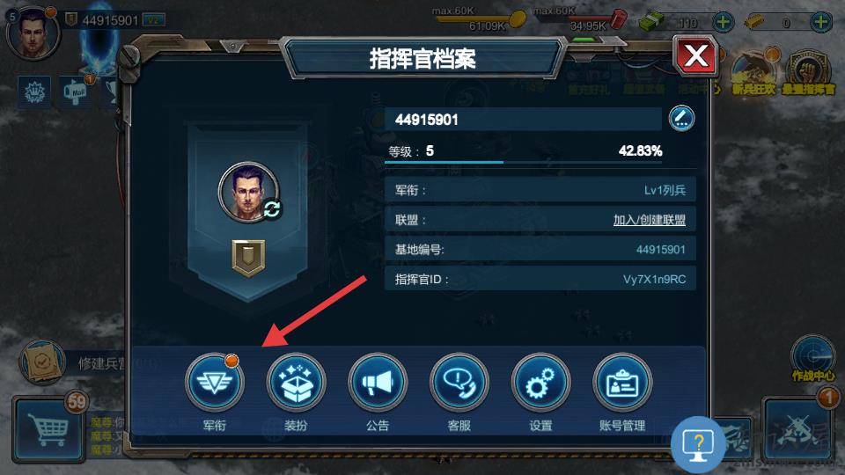Screen dimensions: 845x475
Task: Open the 军衔 rank icon
Action: (215, 382)
